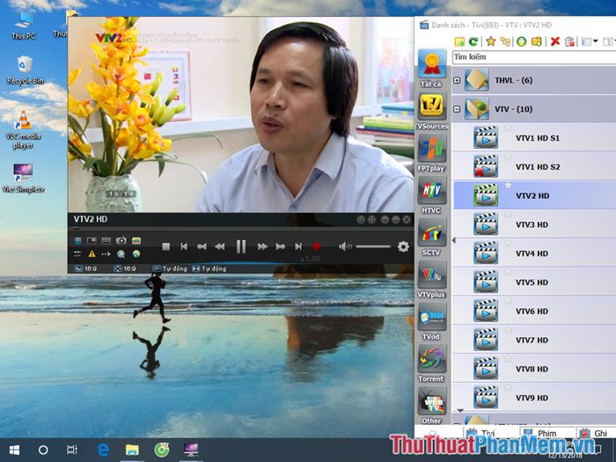Open the list view mode dropdown arrow
Screen dimensions: 616x462
point(595,41)
